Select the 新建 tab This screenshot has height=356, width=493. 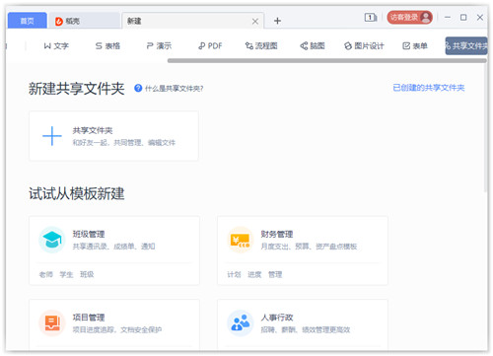(x=192, y=21)
